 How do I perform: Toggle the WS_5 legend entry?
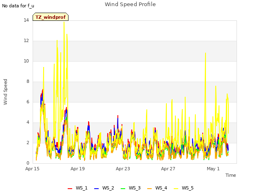point(184,188)
